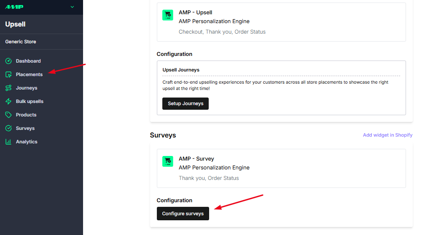Click the Surveys checkmark icon

8,128
